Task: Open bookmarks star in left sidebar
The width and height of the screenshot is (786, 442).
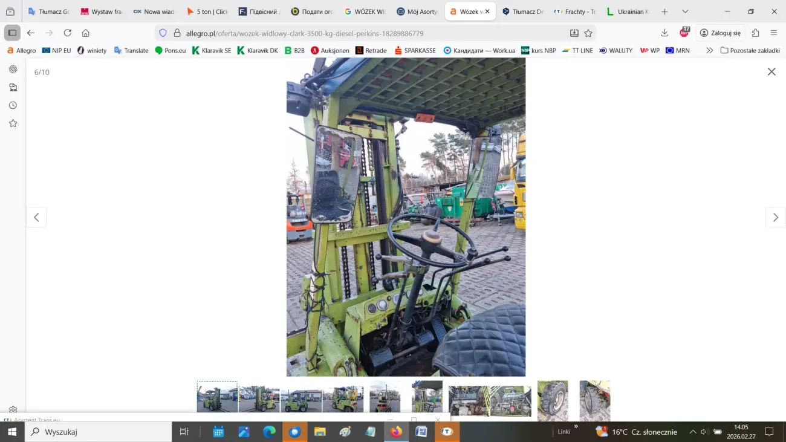Action: (13, 123)
